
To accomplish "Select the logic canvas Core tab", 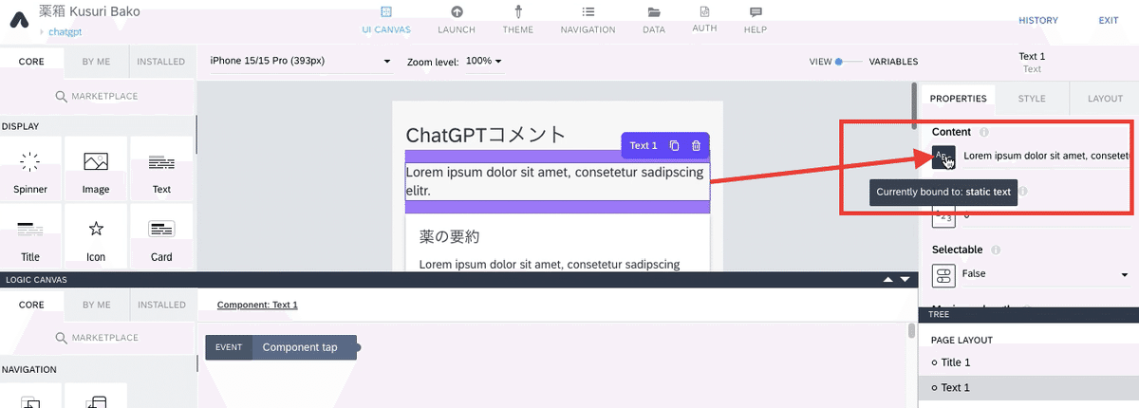I will [x=31, y=305].
